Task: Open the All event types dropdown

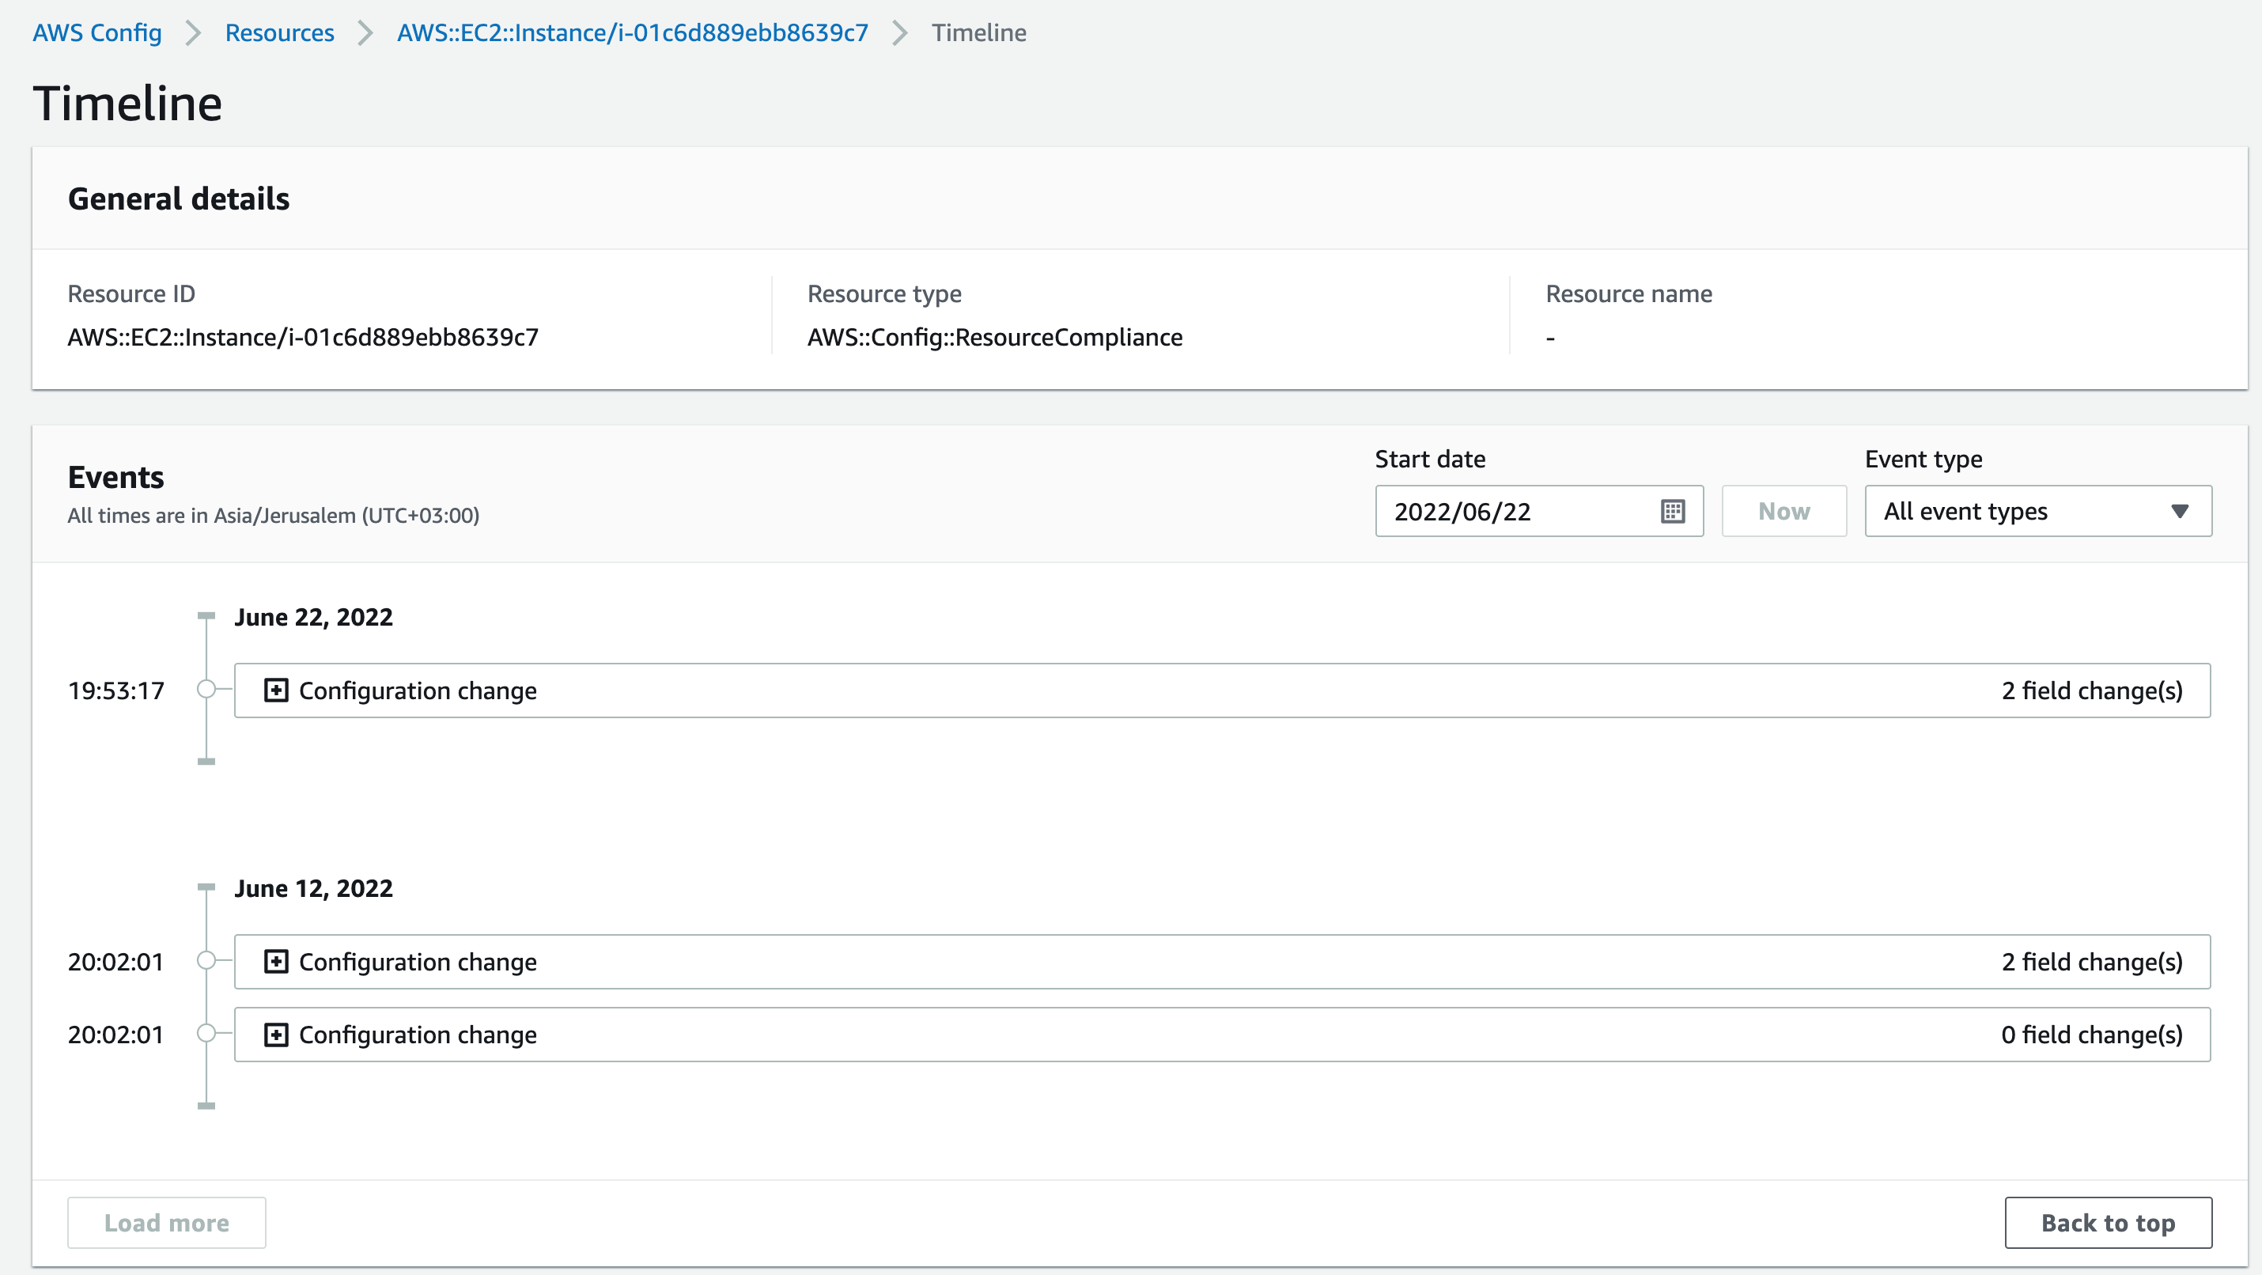Action: coord(2037,510)
